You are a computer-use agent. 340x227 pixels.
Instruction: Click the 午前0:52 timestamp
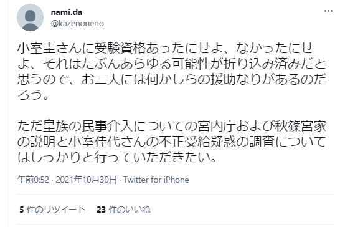tap(33, 180)
